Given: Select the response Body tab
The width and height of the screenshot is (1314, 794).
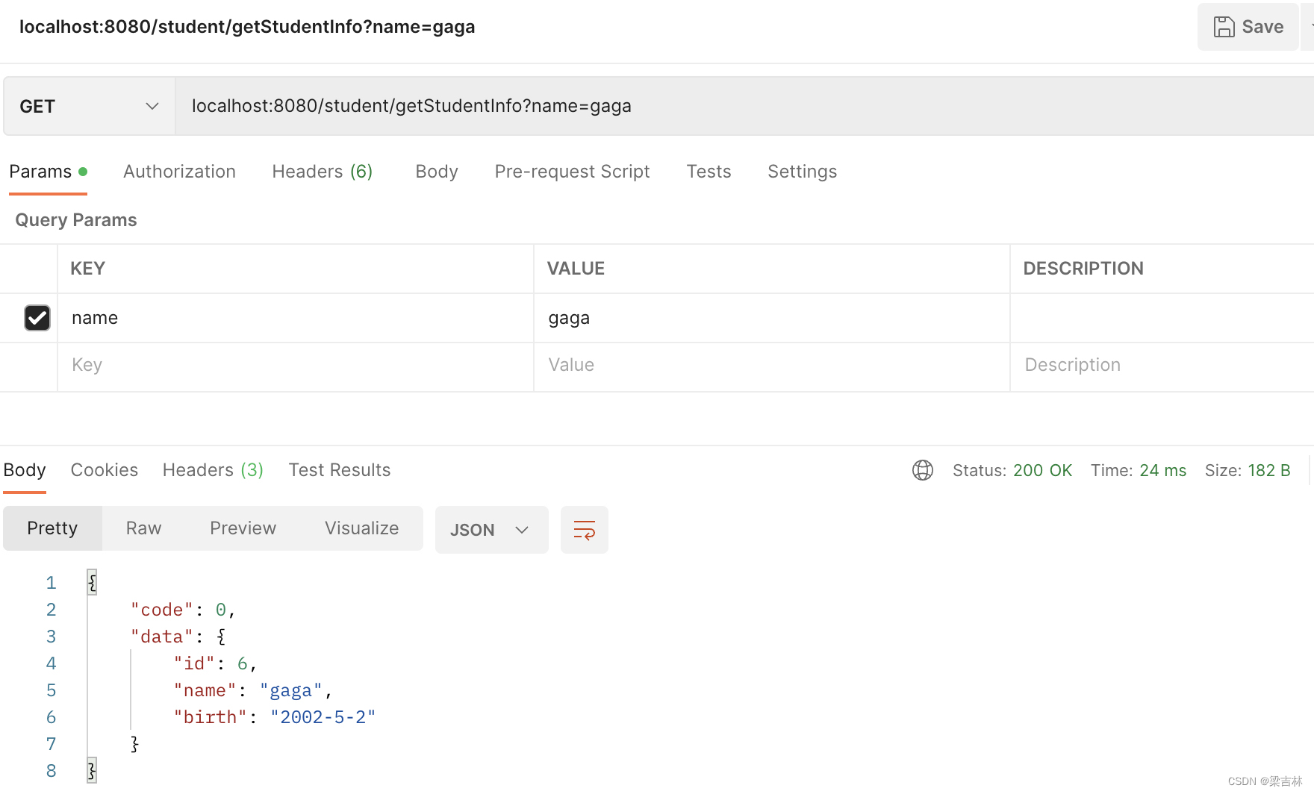Looking at the screenshot, I should pyautogui.click(x=25, y=470).
